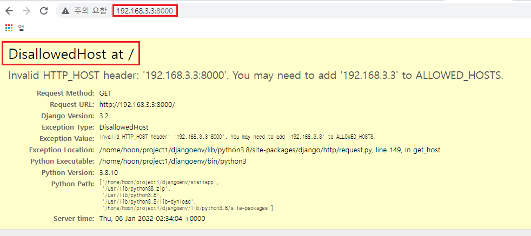This screenshot has width=531, height=236.
Task: Click the Django Version value 3.2
Action: tap(104, 116)
